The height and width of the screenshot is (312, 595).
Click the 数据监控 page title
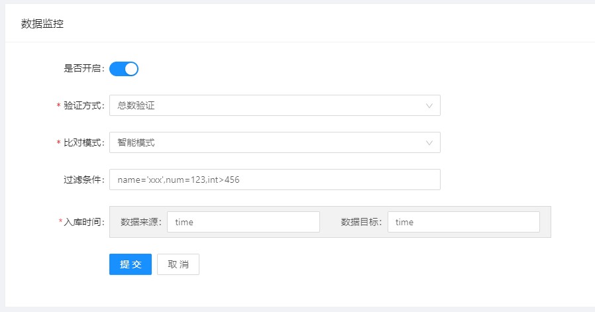click(x=42, y=24)
